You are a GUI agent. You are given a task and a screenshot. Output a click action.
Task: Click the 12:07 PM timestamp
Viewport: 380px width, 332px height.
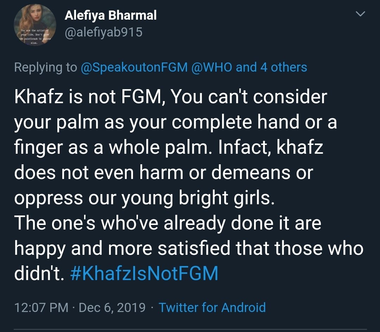click(x=41, y=307)
